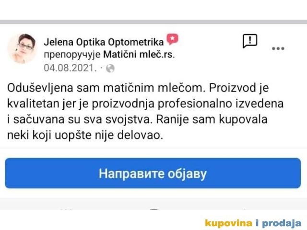Open Jelena's profile picture
Viewport: 307px width, 230px height.
pos(22,48)
